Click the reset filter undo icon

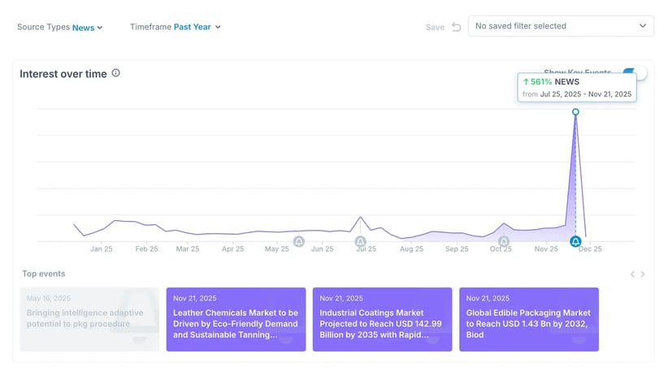click(456, 27)
